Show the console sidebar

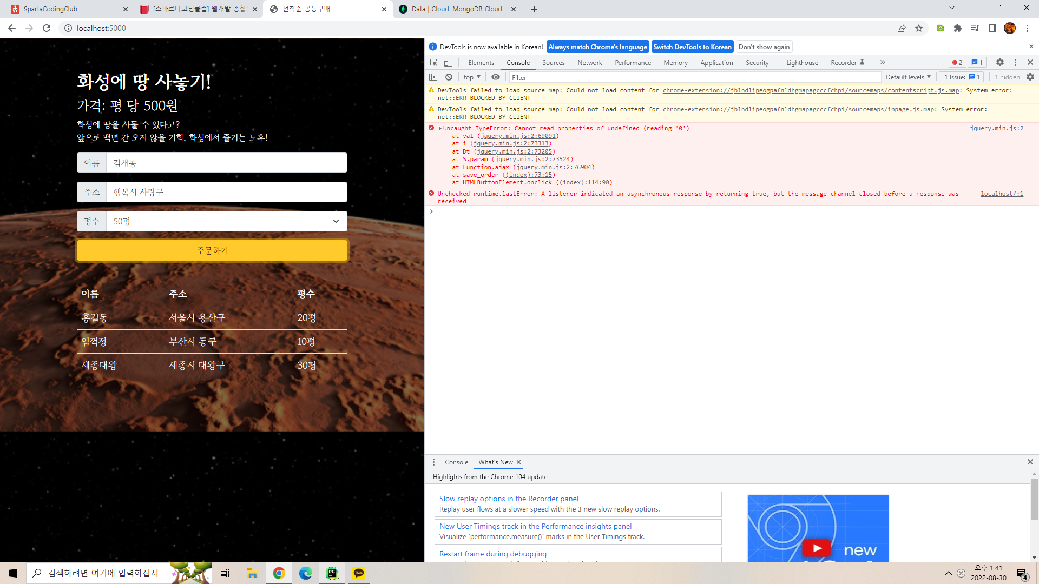[x=433, y=77]
